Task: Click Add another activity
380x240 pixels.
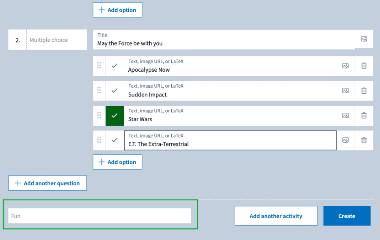Action: click(x=276, y=216)
